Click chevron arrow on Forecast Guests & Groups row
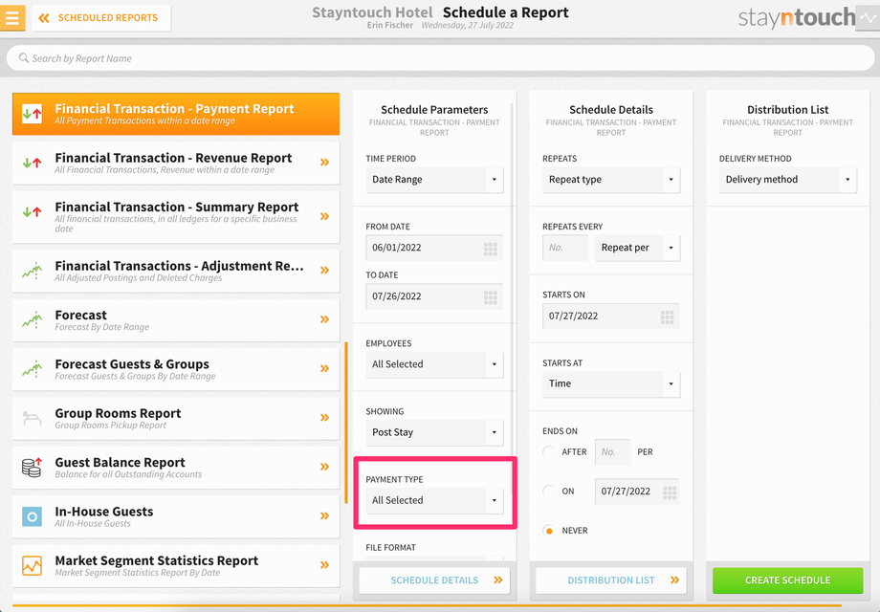880x612 pixels. pyautogui.click(x=324, y=368)
